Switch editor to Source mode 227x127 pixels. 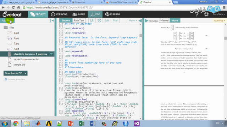coord(66,20)
